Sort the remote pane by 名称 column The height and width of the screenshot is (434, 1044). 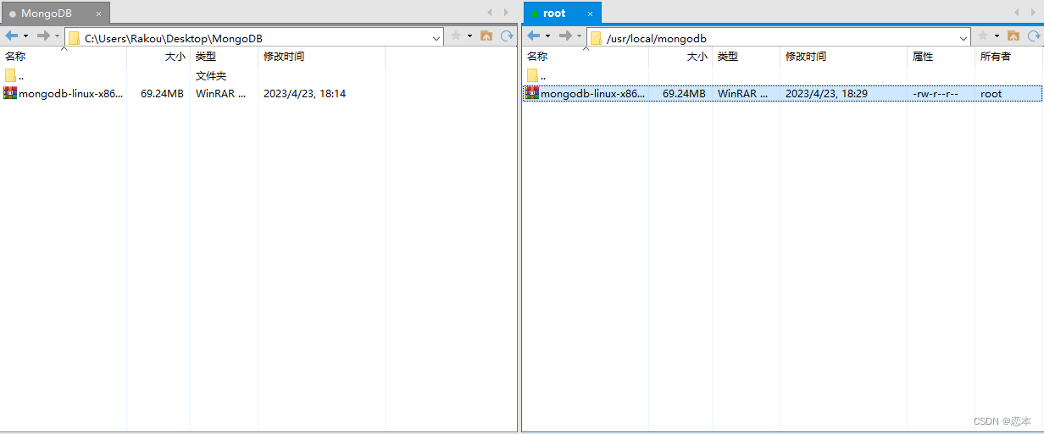pos(586,57)
